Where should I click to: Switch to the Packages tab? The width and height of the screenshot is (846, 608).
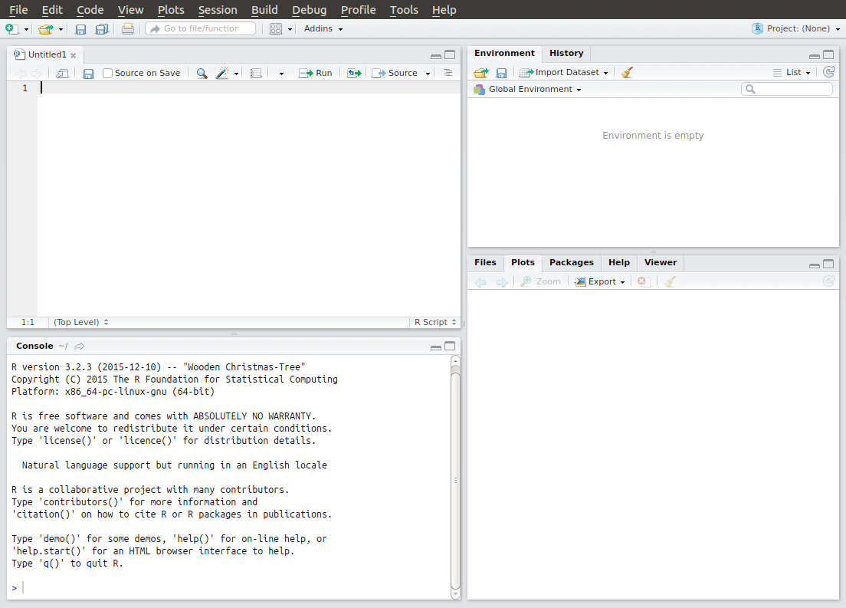click(572, 262)
